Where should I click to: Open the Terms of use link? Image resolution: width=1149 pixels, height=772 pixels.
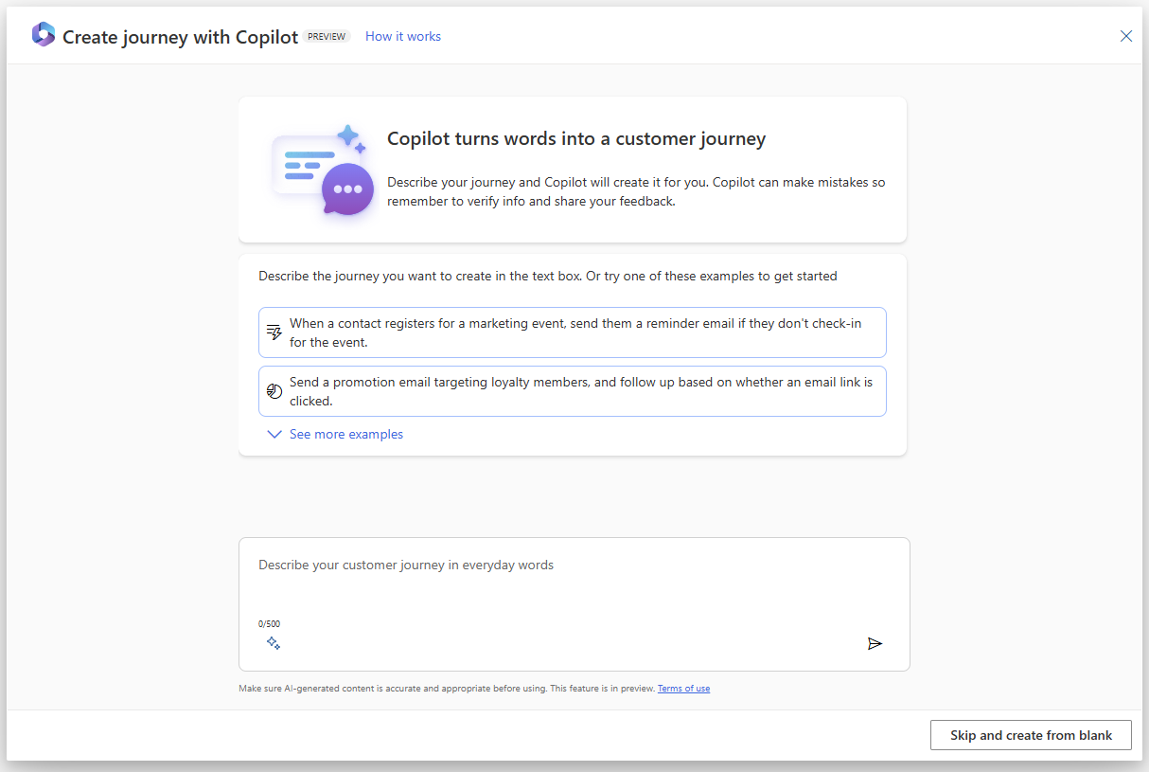683,689
